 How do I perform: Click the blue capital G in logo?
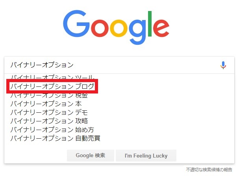(x=76, y=24)
